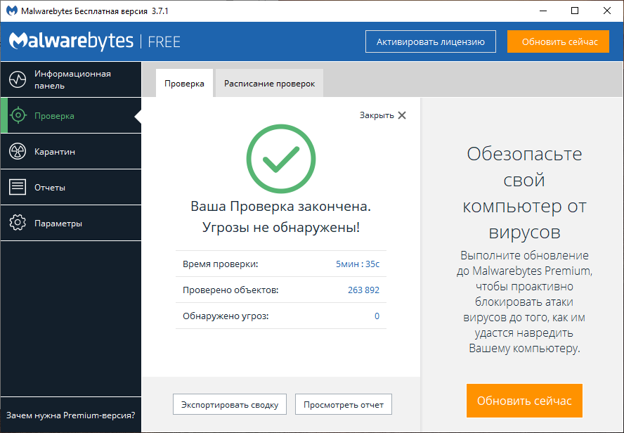The height and width of the screenshot is (433, 624).
Task: Click the Закрыть link to close results
Action: [x=377, y=115]
